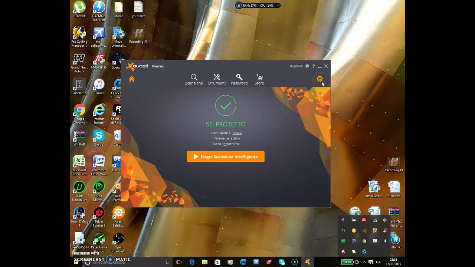Click RAM/CPU monitor widget at top

tap(258, 6)
